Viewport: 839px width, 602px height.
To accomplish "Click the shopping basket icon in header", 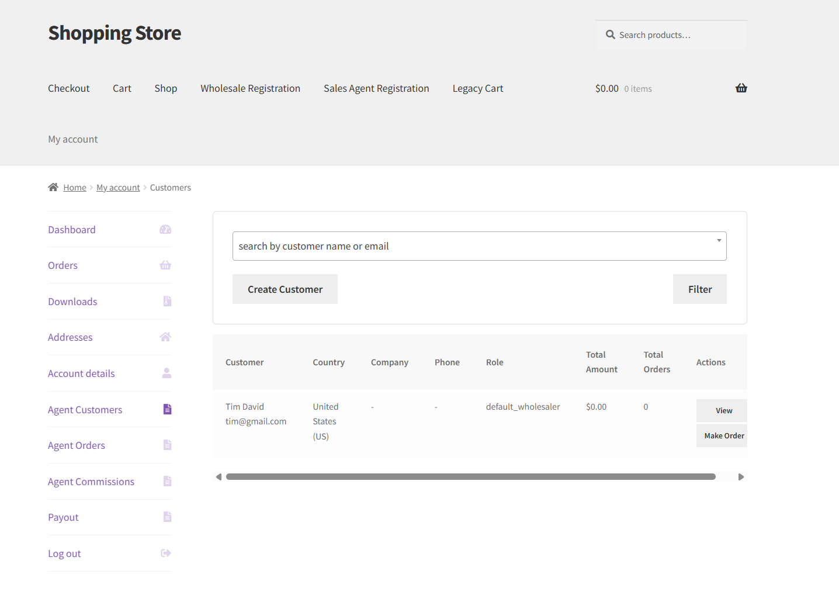I will [x=741, y=88].
